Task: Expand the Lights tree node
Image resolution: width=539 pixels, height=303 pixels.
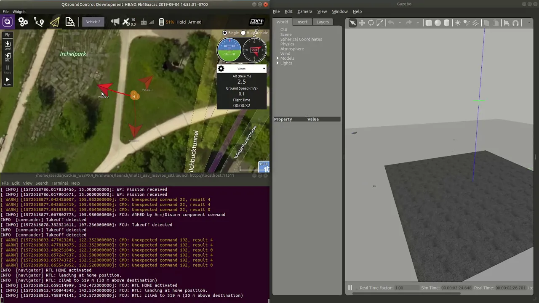Action: coord(278,63)
